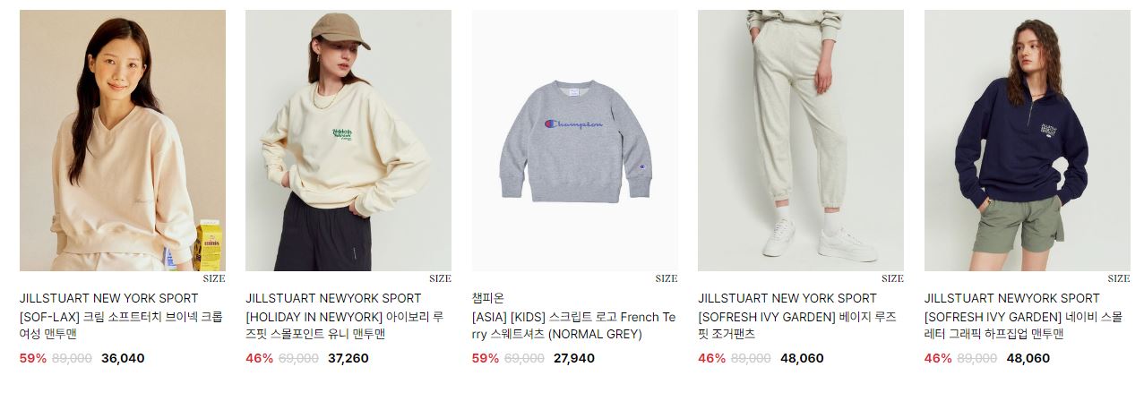Click the 36,040 sale price
The height and width of the screenshot is (401, 1144).
click(123, 358)
